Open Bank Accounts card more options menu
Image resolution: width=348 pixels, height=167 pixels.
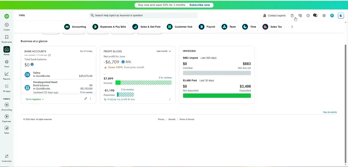[x=91, y=99]
